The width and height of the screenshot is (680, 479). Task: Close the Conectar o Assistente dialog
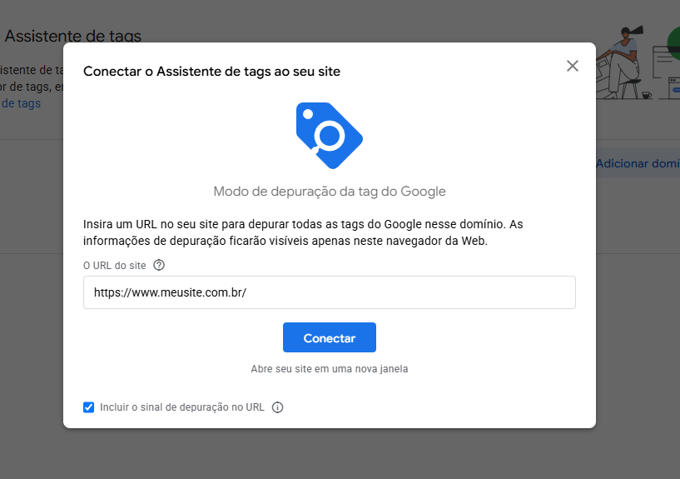click(573, 66)
